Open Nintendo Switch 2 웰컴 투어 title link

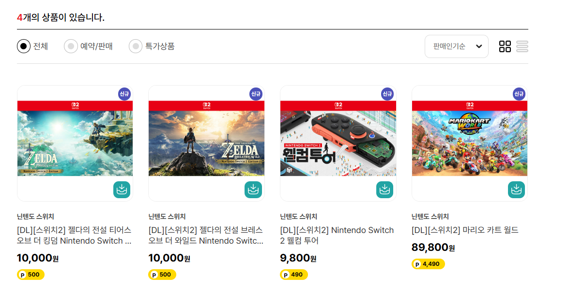point(337,235)
